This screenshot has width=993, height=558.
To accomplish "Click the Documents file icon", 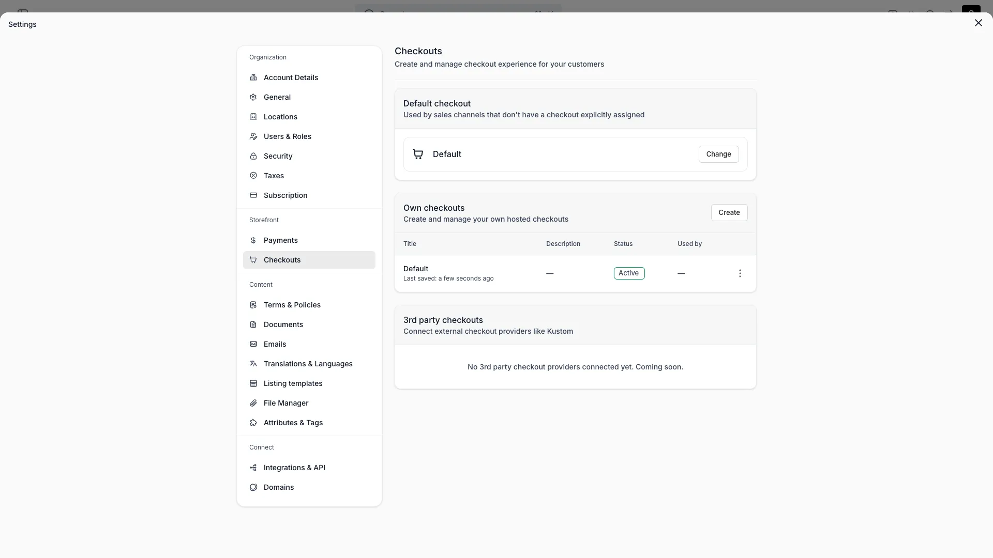I will click(253, 324).
